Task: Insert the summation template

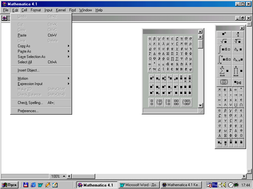Action: pos(224,71)
